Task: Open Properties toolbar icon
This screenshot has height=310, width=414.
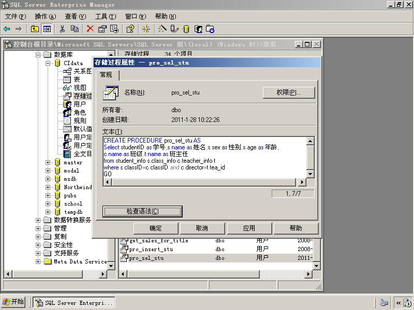Action: coord(102,29)
